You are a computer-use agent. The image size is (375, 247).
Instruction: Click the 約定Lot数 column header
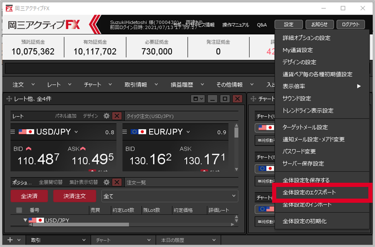123,210
